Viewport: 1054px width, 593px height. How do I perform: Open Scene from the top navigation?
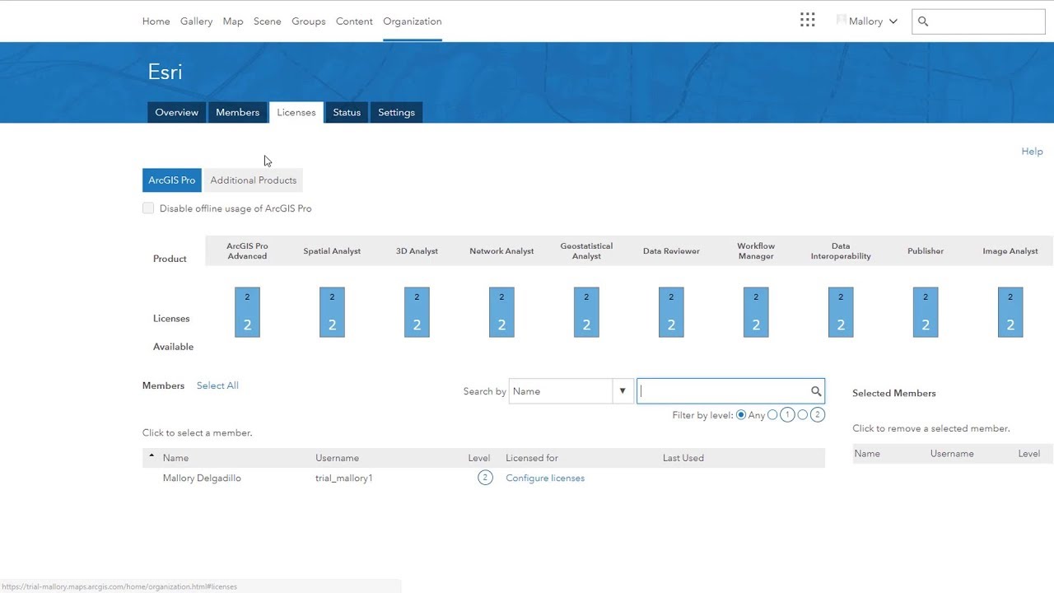click(x=268, y=21)
